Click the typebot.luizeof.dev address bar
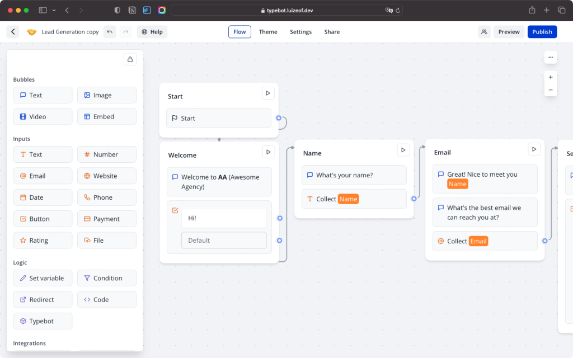Viewport: 573px width, 358px height. (x=287, y=10)
